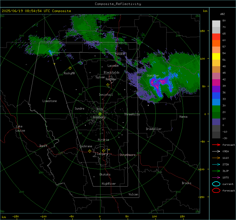Click the green 30 dBZ color swatch

click(216, 109)
